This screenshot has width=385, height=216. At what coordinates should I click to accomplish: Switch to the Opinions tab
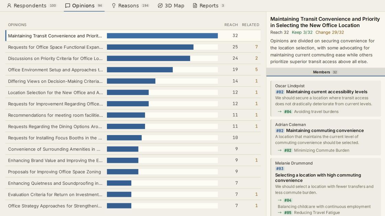point(84,5)
